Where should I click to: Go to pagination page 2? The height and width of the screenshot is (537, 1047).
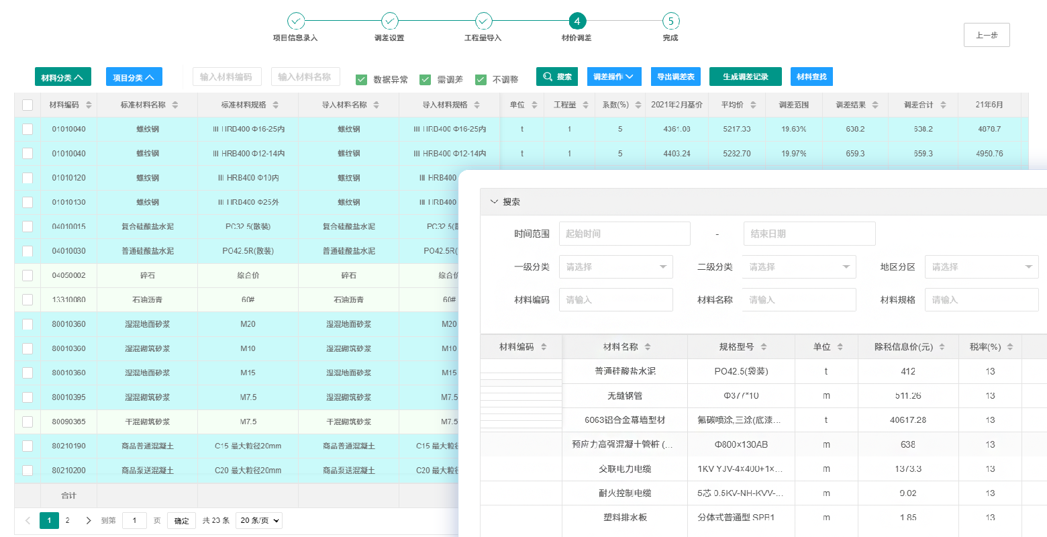[x=67, y=521]
